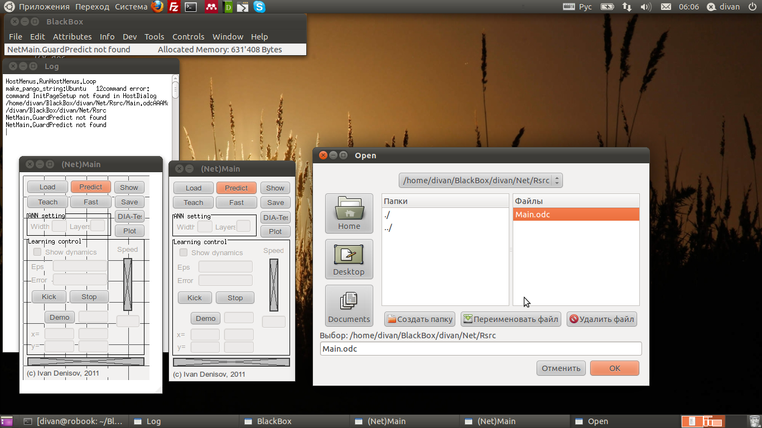The image size is (762, 428).
Task: Click the mail envelope indicator
Action: [x=665, y=7]
